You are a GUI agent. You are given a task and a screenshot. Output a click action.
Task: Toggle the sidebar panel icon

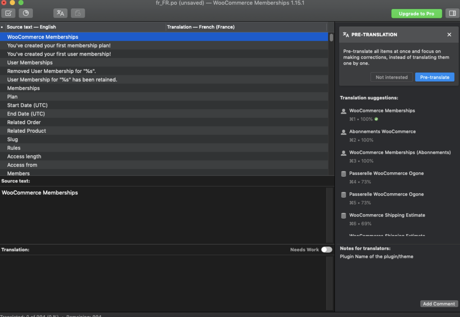tap(453, 13)
